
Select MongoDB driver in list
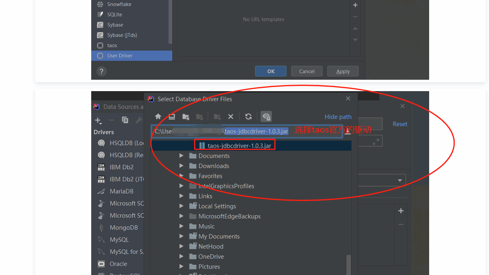(x=118, y=227)
